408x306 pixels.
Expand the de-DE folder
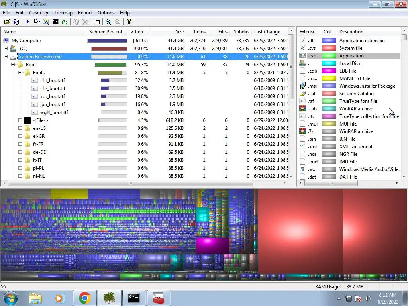[x=20, y=152]
